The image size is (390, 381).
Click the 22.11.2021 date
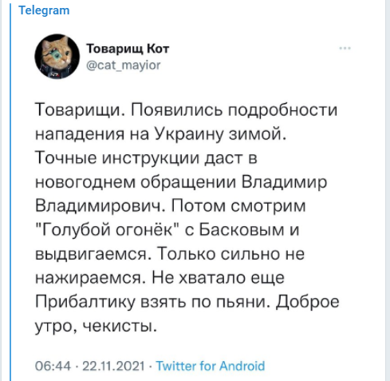pyautogui.click(x=113, y=366)
